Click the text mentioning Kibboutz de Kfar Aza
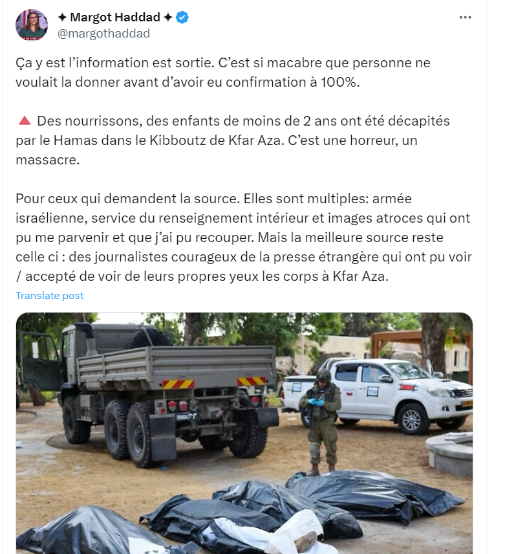This screenshot has width=505, height=554. point(216,140)
